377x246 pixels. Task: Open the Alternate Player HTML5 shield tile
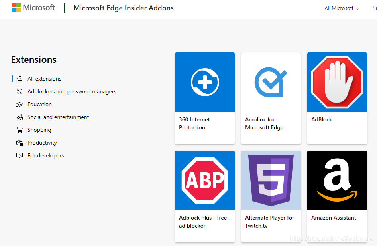pos(271,181)
